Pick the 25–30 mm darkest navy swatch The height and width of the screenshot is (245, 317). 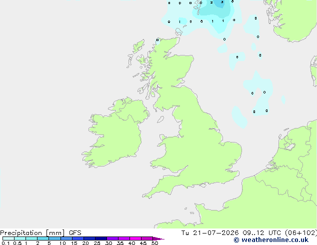(x=101, y=238)
